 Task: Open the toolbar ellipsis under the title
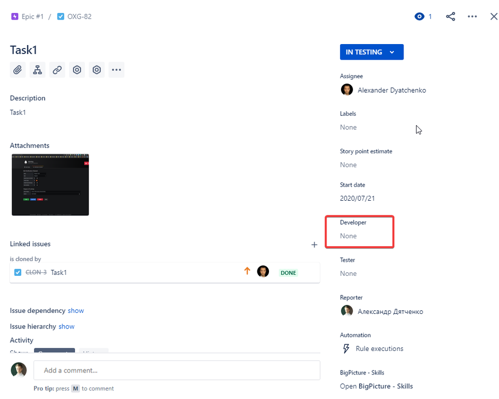[x=116, y=70]
